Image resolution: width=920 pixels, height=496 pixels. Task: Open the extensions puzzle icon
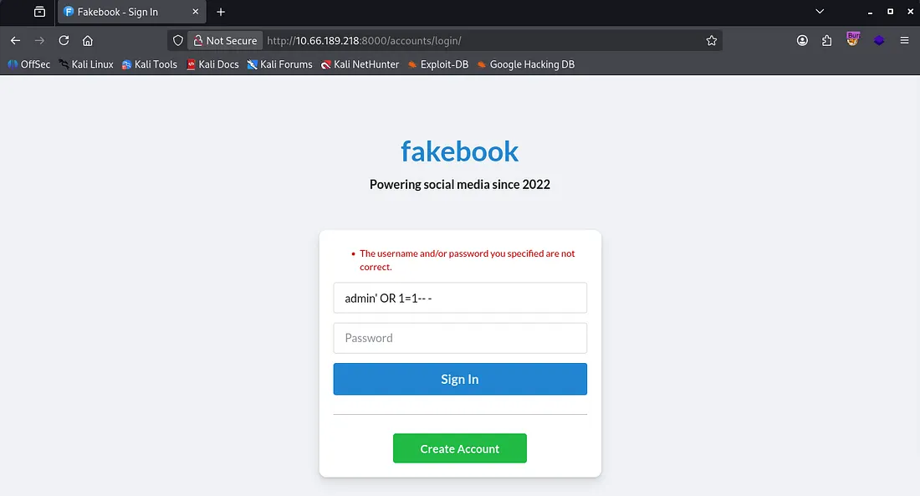tap(827, 40)
